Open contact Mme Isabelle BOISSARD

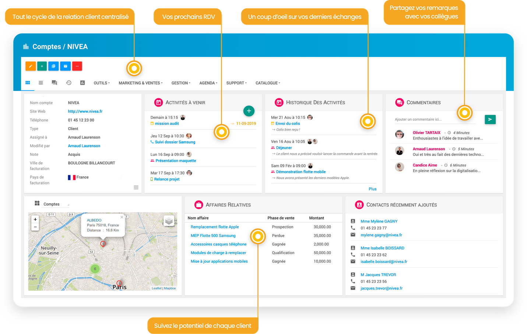[x=382, y=248]
